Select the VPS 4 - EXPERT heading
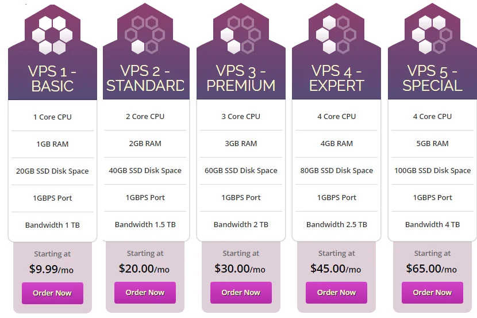The width and height of the screenshot is (477, 318). pos(336,78)
